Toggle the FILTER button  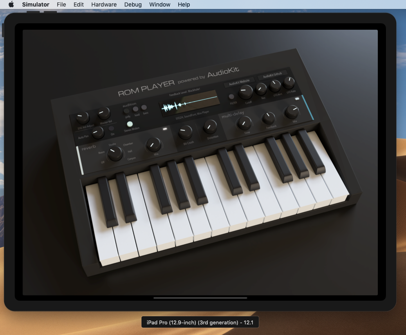click(231, 97)
